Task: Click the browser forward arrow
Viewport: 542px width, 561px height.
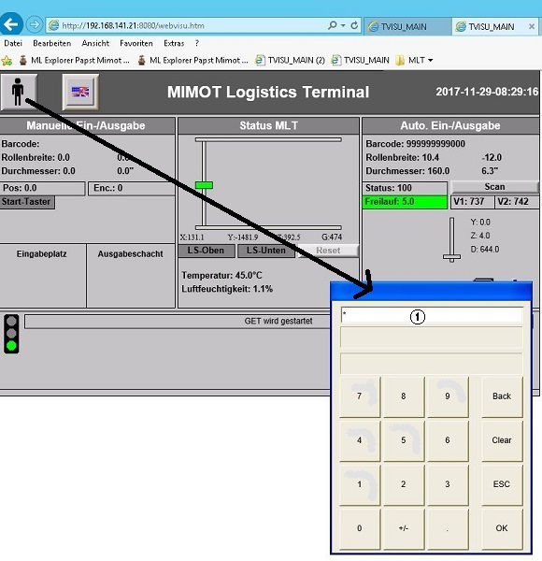Action: click(x=35, y=24)
